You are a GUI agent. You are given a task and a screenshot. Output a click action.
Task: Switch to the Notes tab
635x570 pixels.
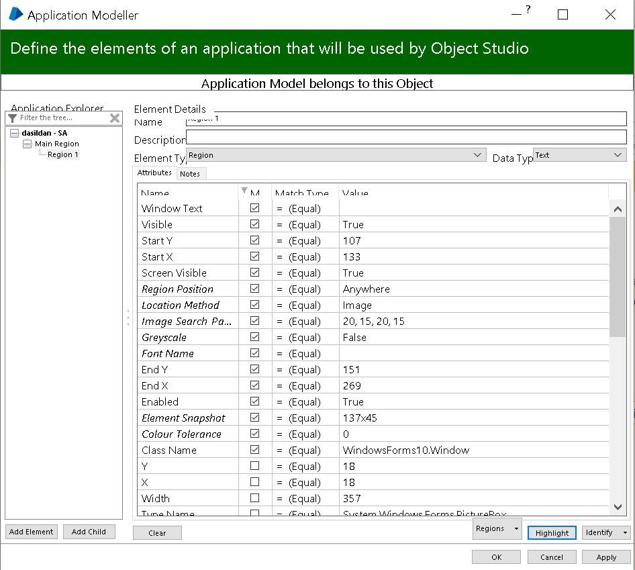click(190, 174)
